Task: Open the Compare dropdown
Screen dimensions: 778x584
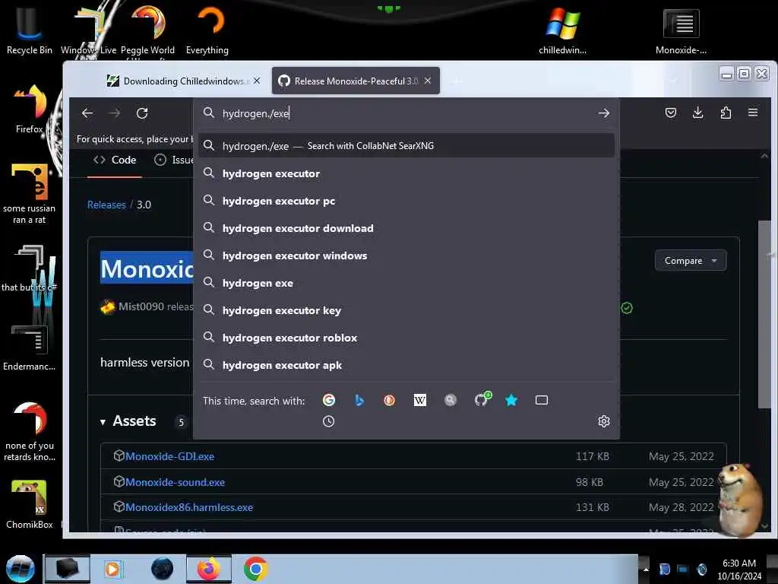Action: click(x=690, y=261)
